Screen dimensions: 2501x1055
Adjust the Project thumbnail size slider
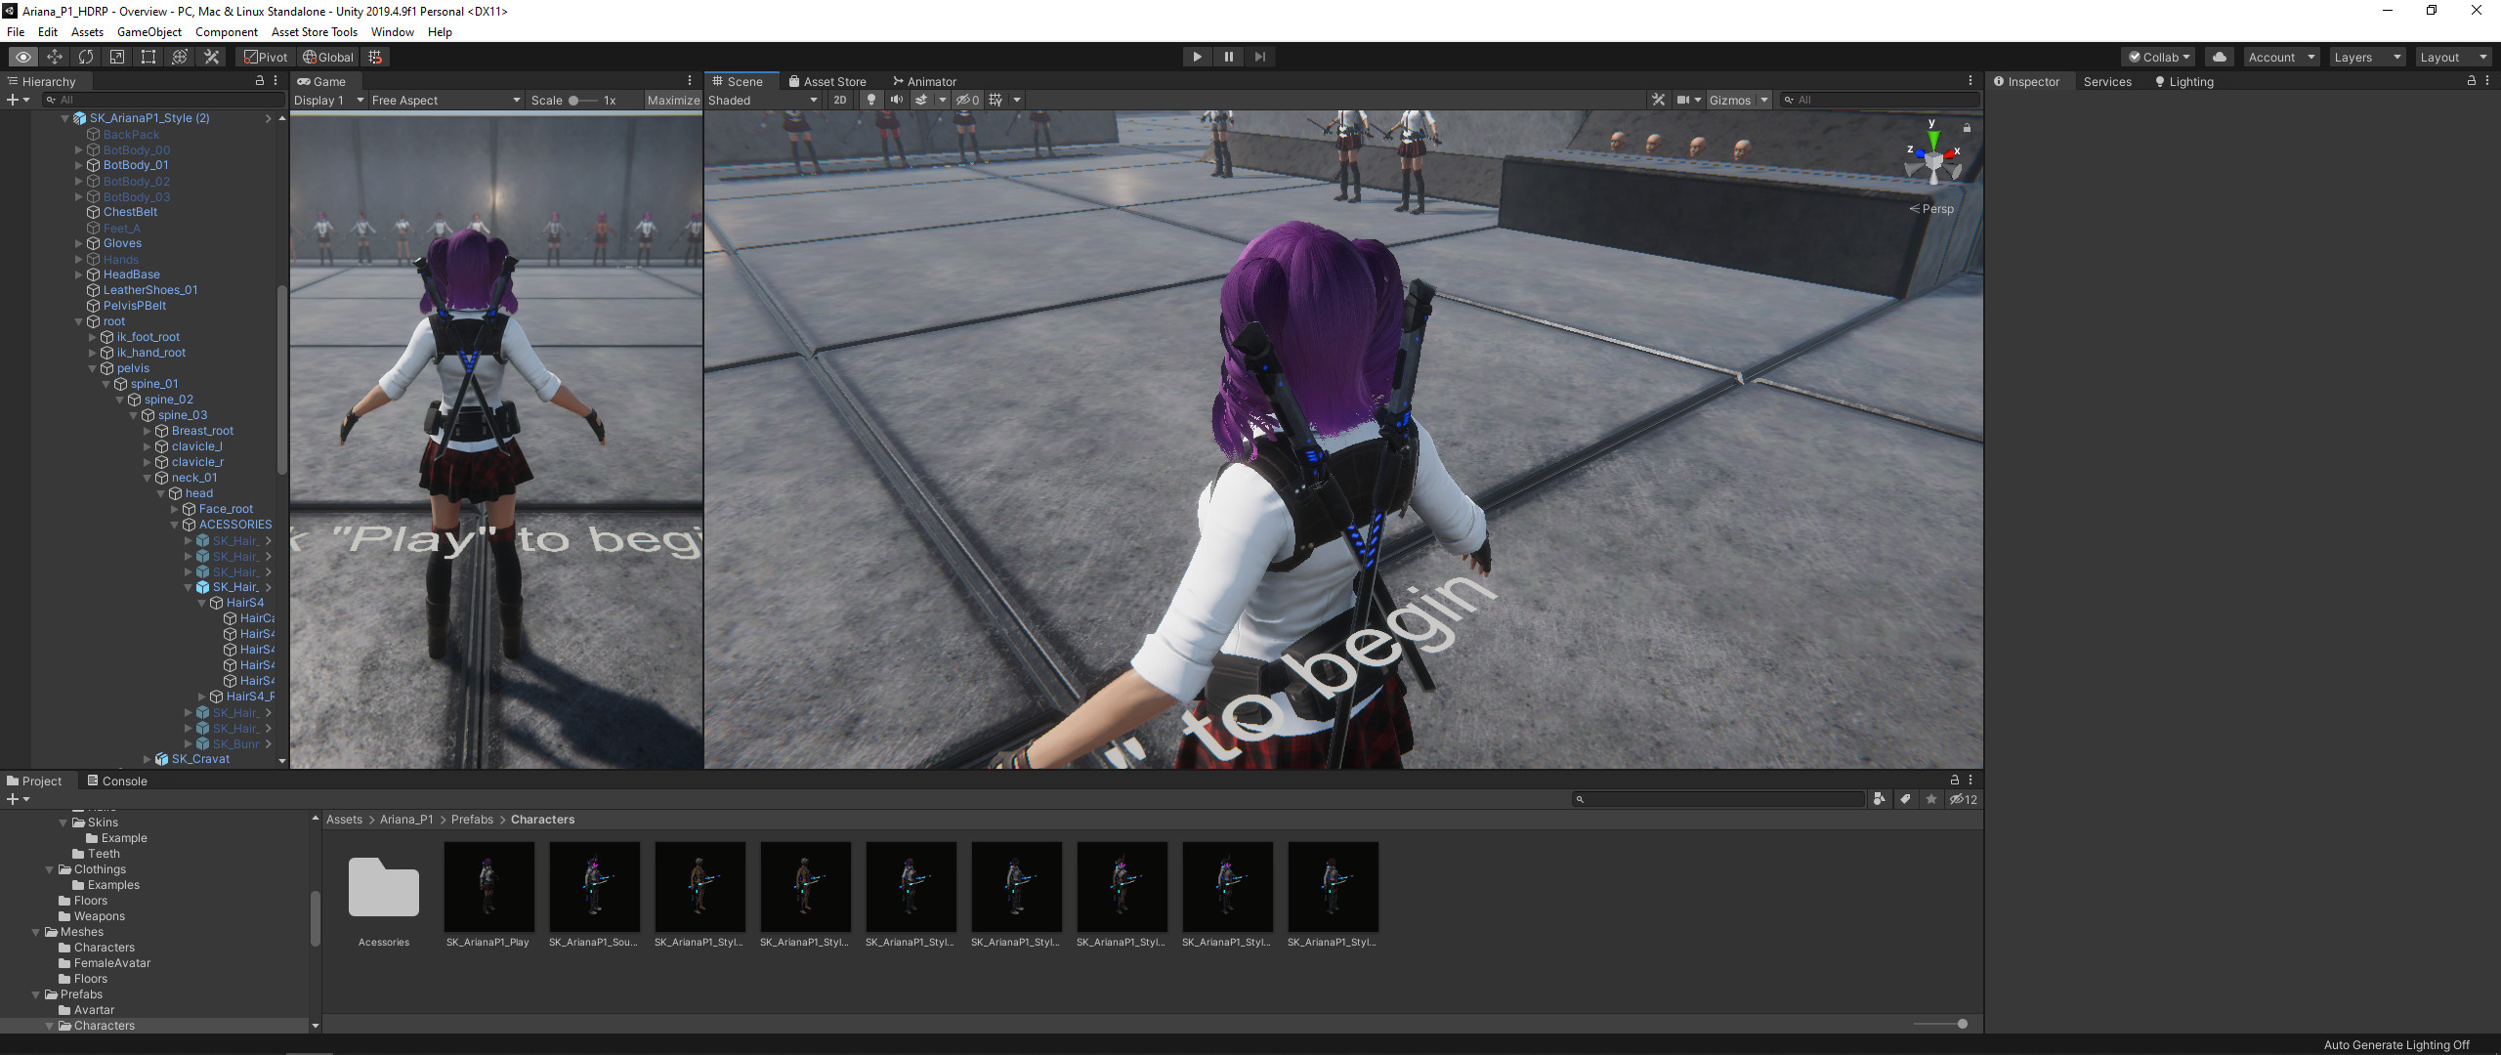tap(1940, 1024)
